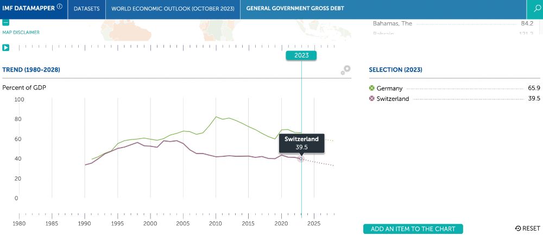The image size is (543, 242).
Task: Remove Switzerland from the selection
Action: (372, 99)
